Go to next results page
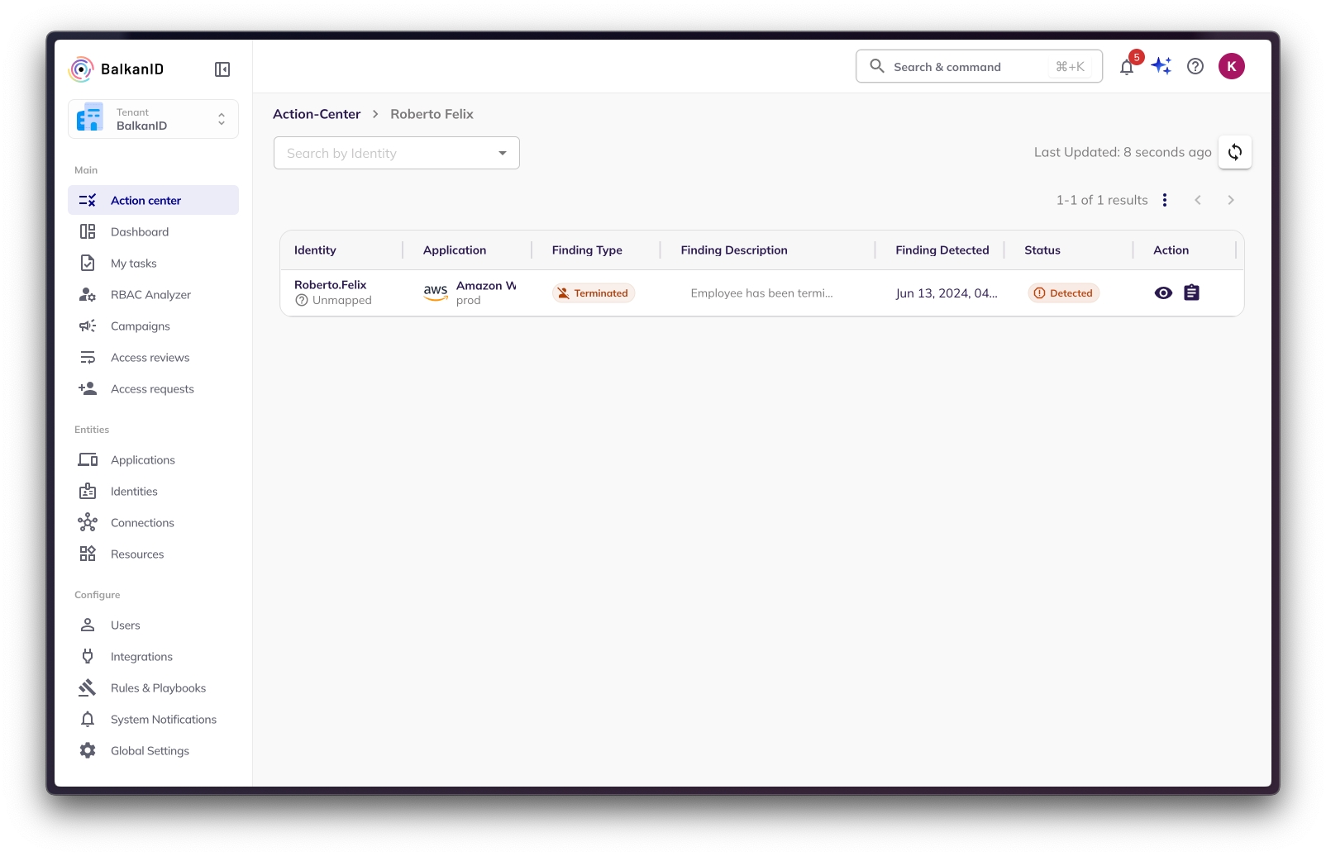Image resolution: width=1326 pixels, height=856 pixels. pos(1231,200)
